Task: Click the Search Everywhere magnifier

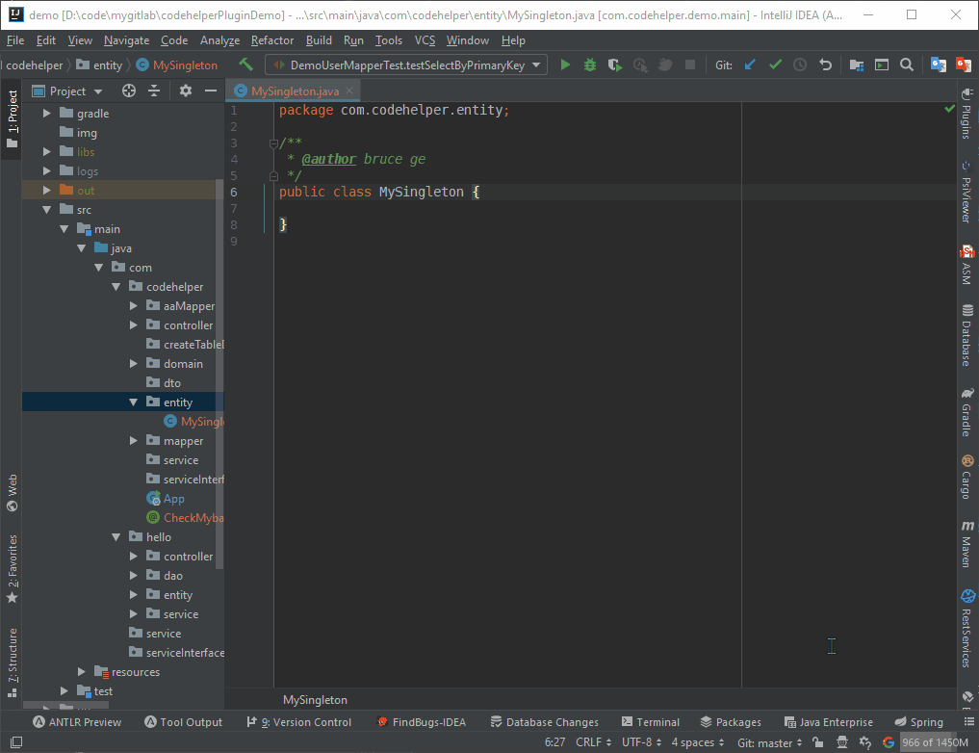Action: 907,65
